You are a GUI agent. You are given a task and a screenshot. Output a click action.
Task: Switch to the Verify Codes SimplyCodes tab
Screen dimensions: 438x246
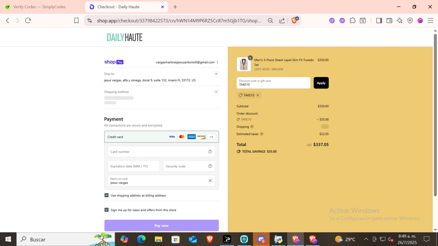click(39, 7)
